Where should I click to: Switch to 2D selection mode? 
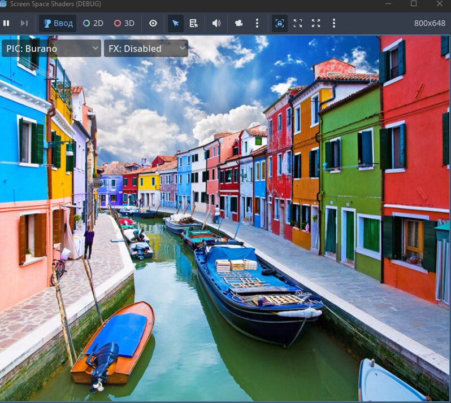pos(93,23)
